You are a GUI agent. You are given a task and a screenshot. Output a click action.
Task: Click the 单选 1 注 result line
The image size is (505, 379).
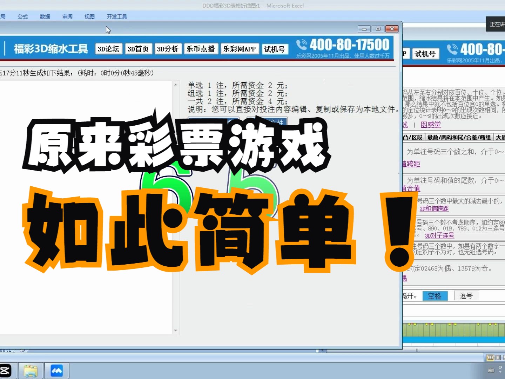coord(237,85)
